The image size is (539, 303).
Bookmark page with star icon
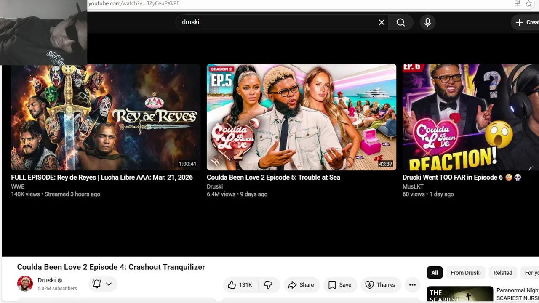click(529, 3)
